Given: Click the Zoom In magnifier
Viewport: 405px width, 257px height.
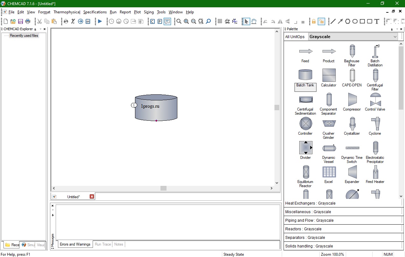Looking at the screenshot, I should [186, 21].
